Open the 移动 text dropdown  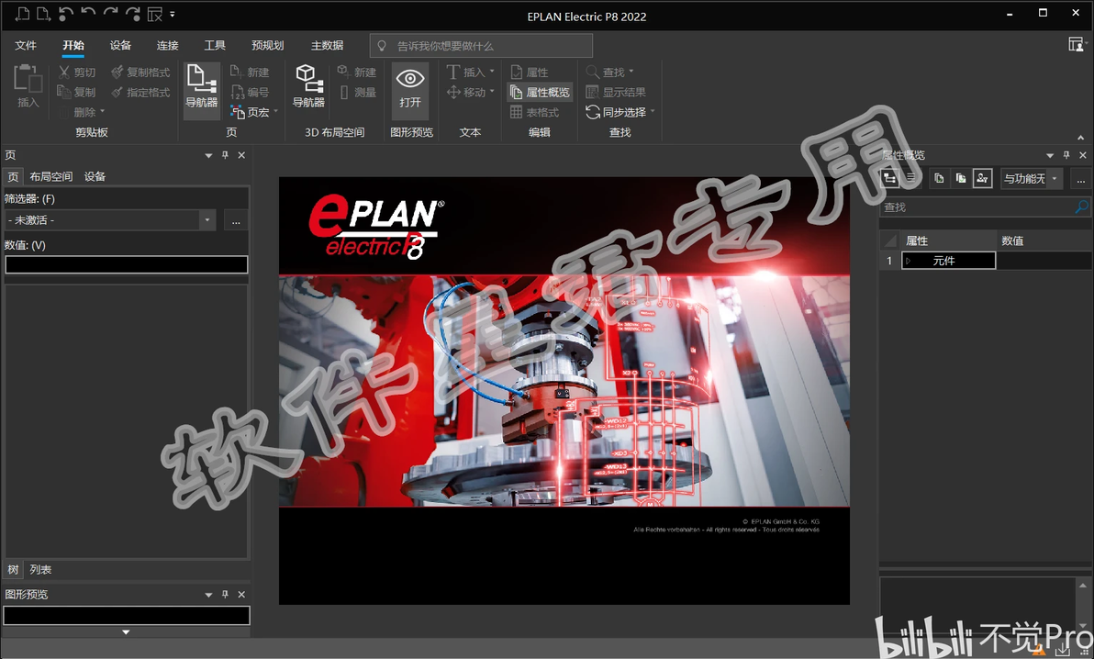[x=492, y=92]
